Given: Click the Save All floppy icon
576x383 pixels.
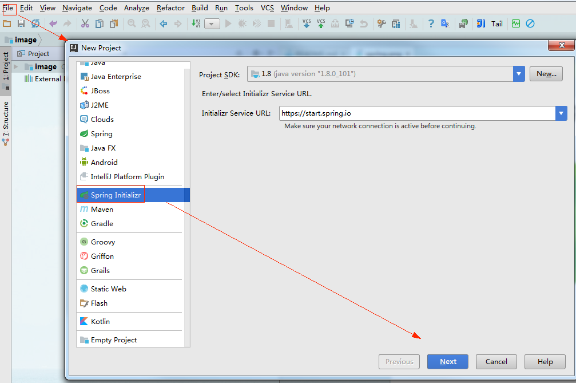Looking at the screenshot, I should point(21,24).
